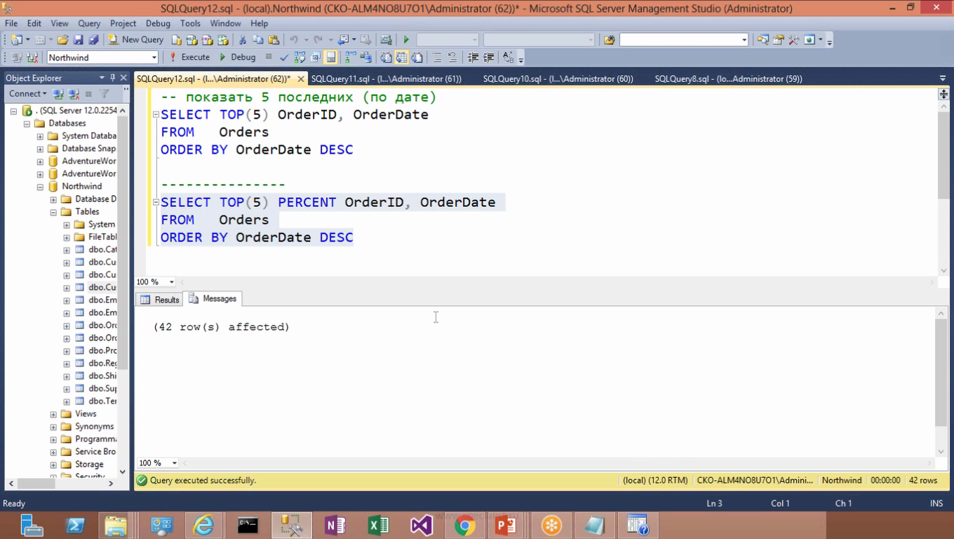Image resolution: width=954 pixels, height=539 pixels.
Task: Click the green Start arrow in the standard toolbar
Action: 406,40
